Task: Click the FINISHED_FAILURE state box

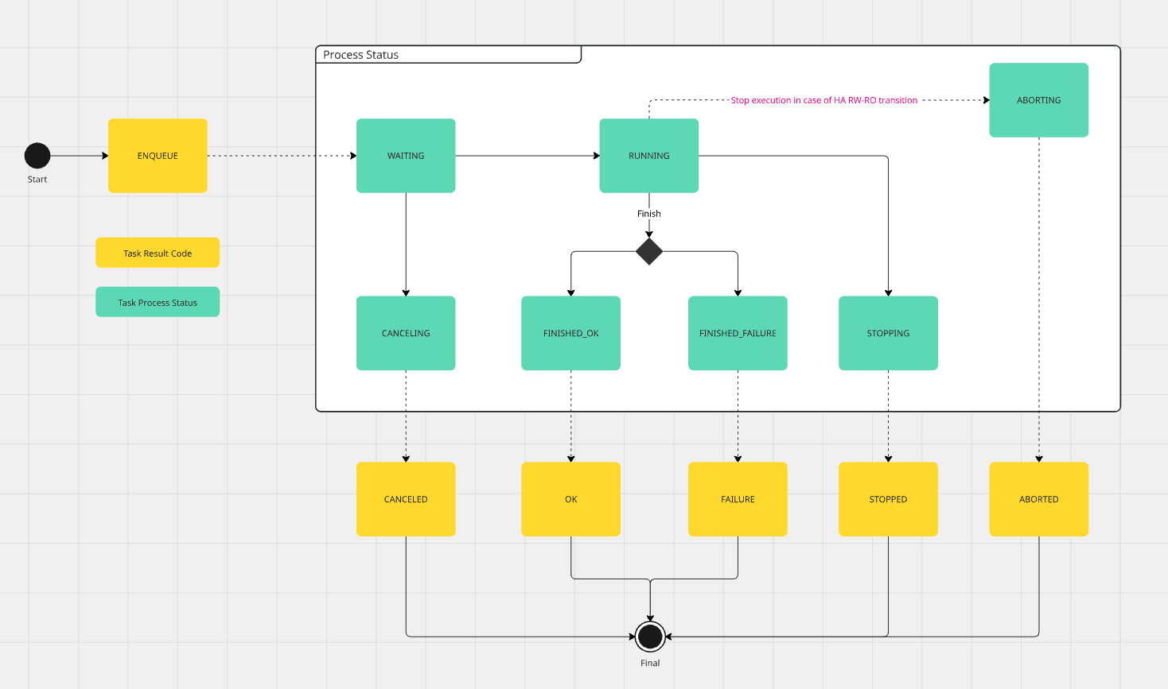Action: click(737, 333)
